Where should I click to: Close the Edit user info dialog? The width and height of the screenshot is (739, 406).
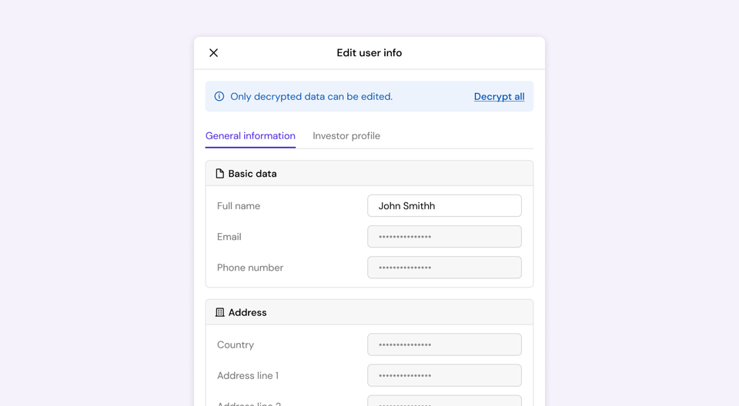[x=213, y=53]
